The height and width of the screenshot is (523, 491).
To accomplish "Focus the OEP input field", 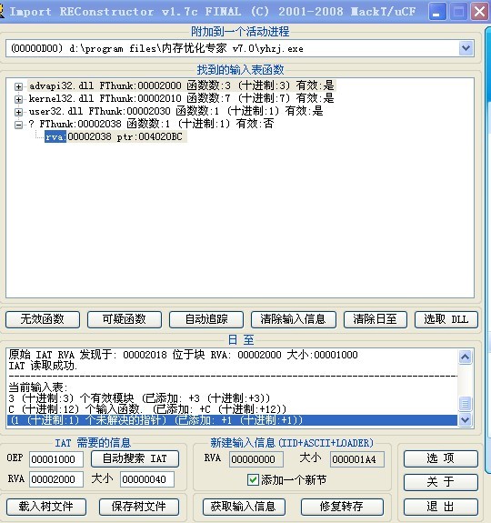I will coord(56,459).
